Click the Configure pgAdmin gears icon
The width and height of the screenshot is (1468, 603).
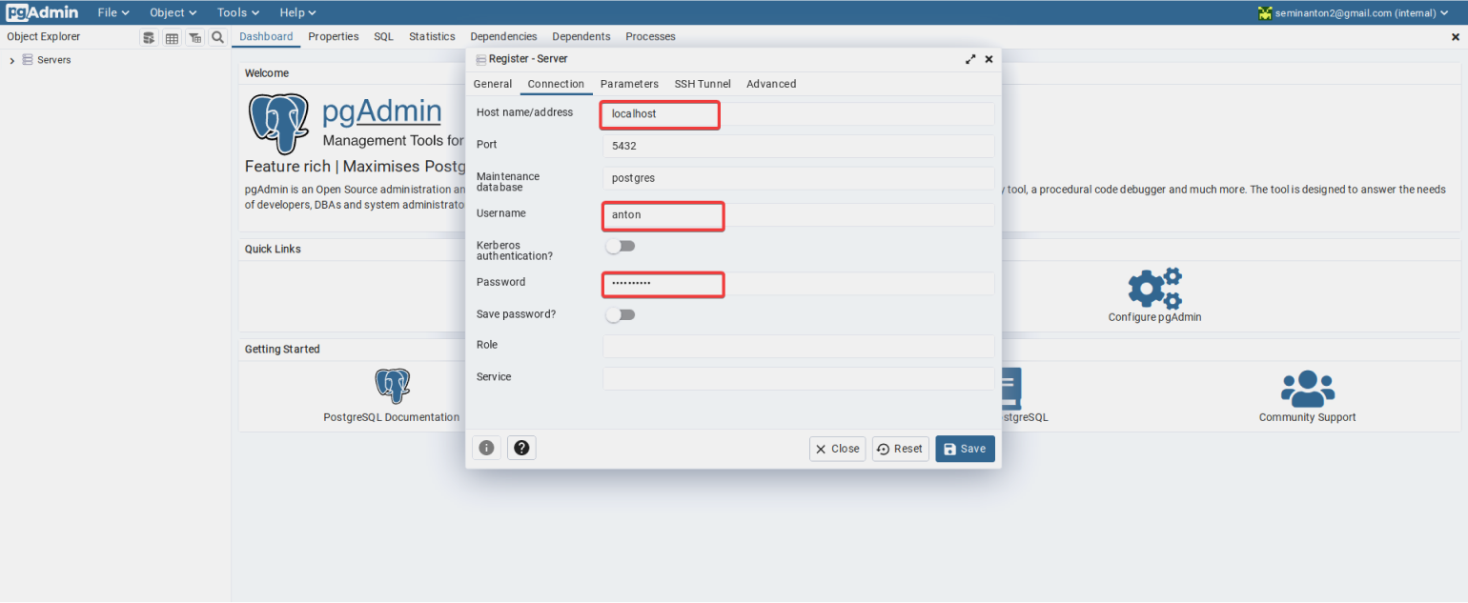[x=1154, y=289]
